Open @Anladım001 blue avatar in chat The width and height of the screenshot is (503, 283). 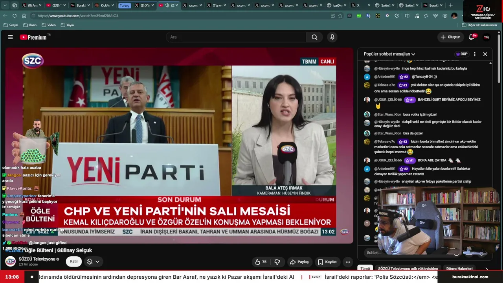[x=367, y=77]
